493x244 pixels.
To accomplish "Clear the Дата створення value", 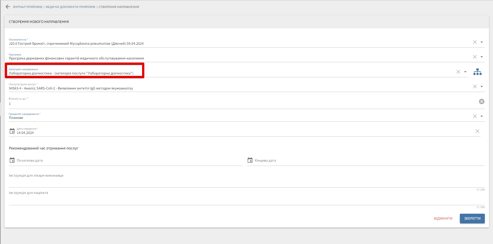I will 477,131.
